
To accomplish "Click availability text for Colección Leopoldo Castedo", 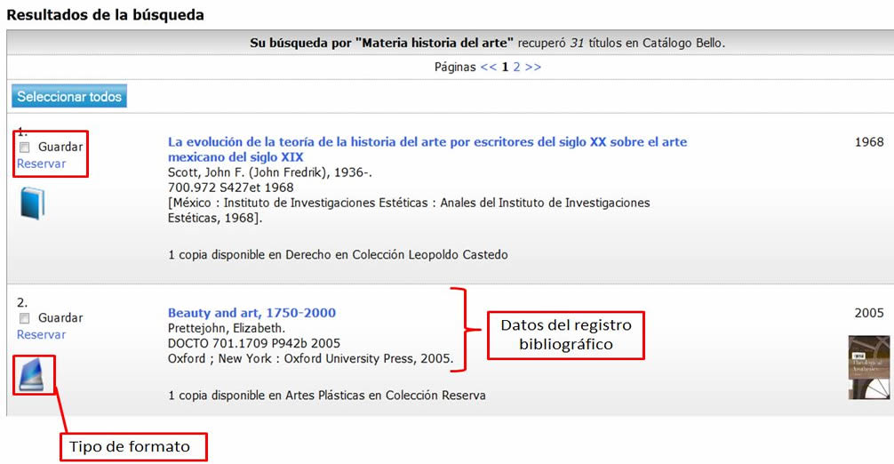I will pos(338,255).
